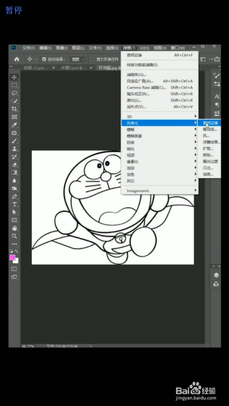Select the Rectangle shape tool
The width and height of the screenshot is (229, 406).
click(14, 220)
